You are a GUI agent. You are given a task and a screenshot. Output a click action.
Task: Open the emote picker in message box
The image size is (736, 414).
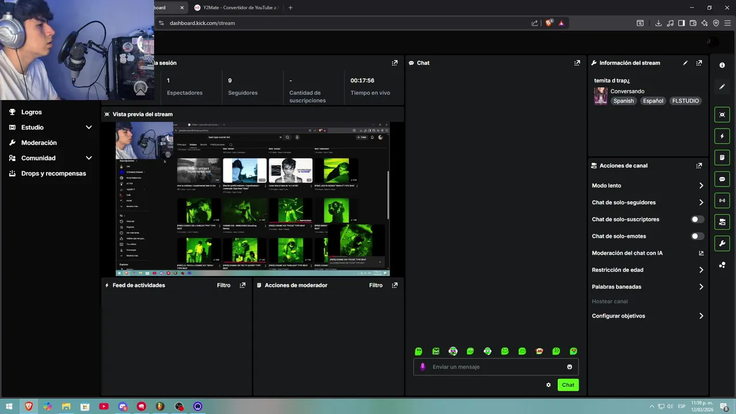(x=570, y=367)
